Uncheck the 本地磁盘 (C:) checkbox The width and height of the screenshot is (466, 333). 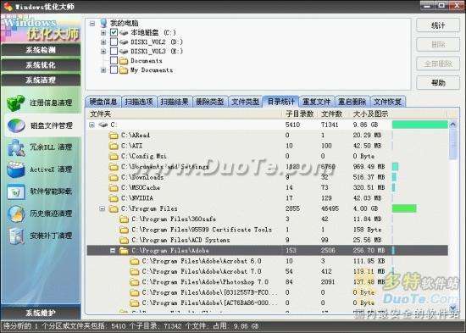pos(114,32)
